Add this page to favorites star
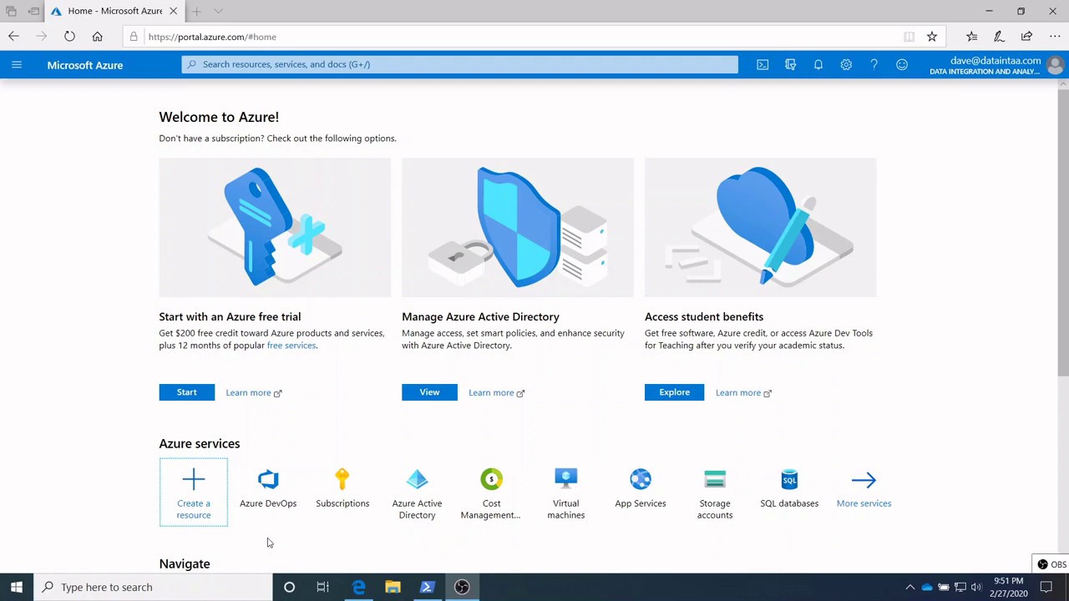The height and width of the screenshot is (601, 1069). (932, 37)
